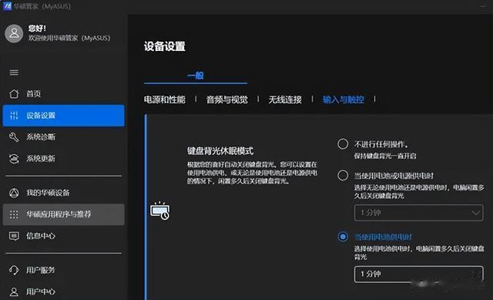Click the 我的华硕设备 icon
The width and height of the screenshot is (493, 300).
[14, 193]
